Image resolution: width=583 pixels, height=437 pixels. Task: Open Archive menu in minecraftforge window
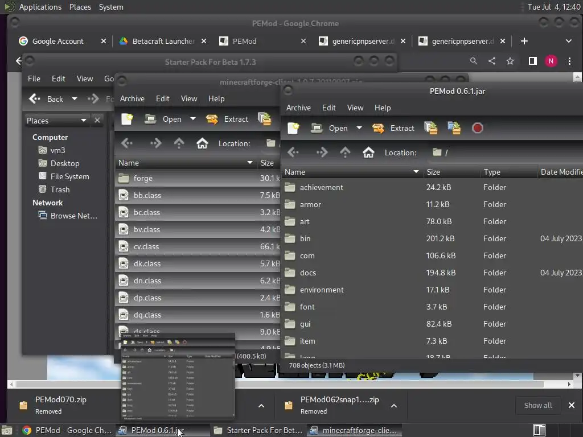132,99
